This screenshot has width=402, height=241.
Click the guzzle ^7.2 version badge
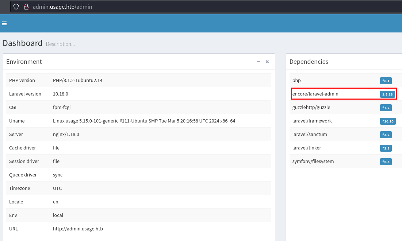pos(386,108)
